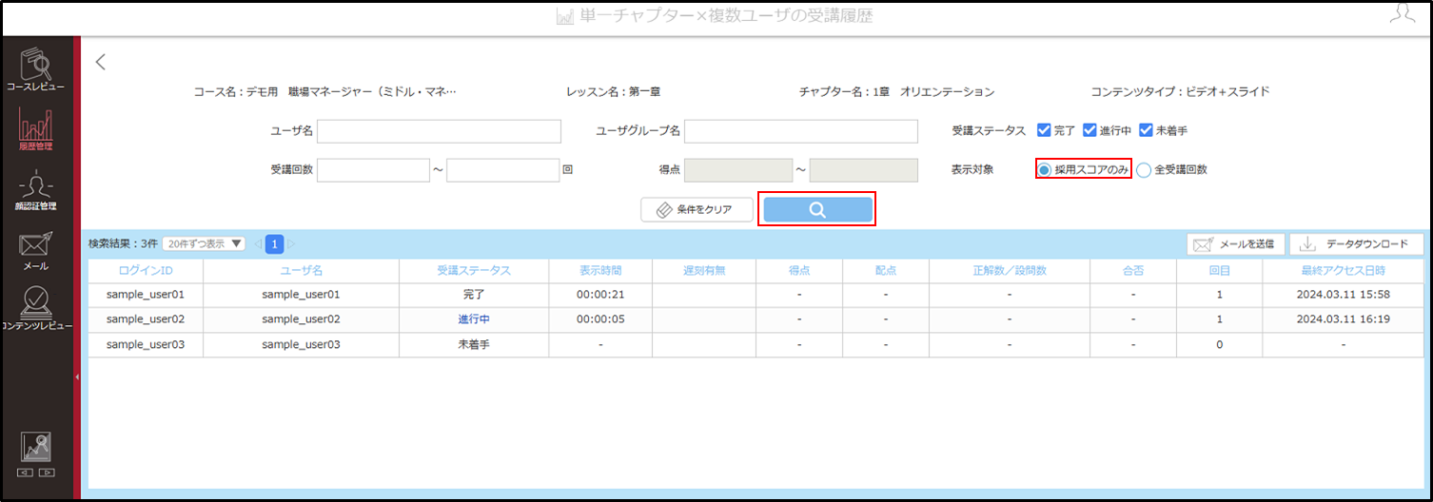Select the 全受講回数 radio button
Screen dimensions: 1433x502
1144,170
